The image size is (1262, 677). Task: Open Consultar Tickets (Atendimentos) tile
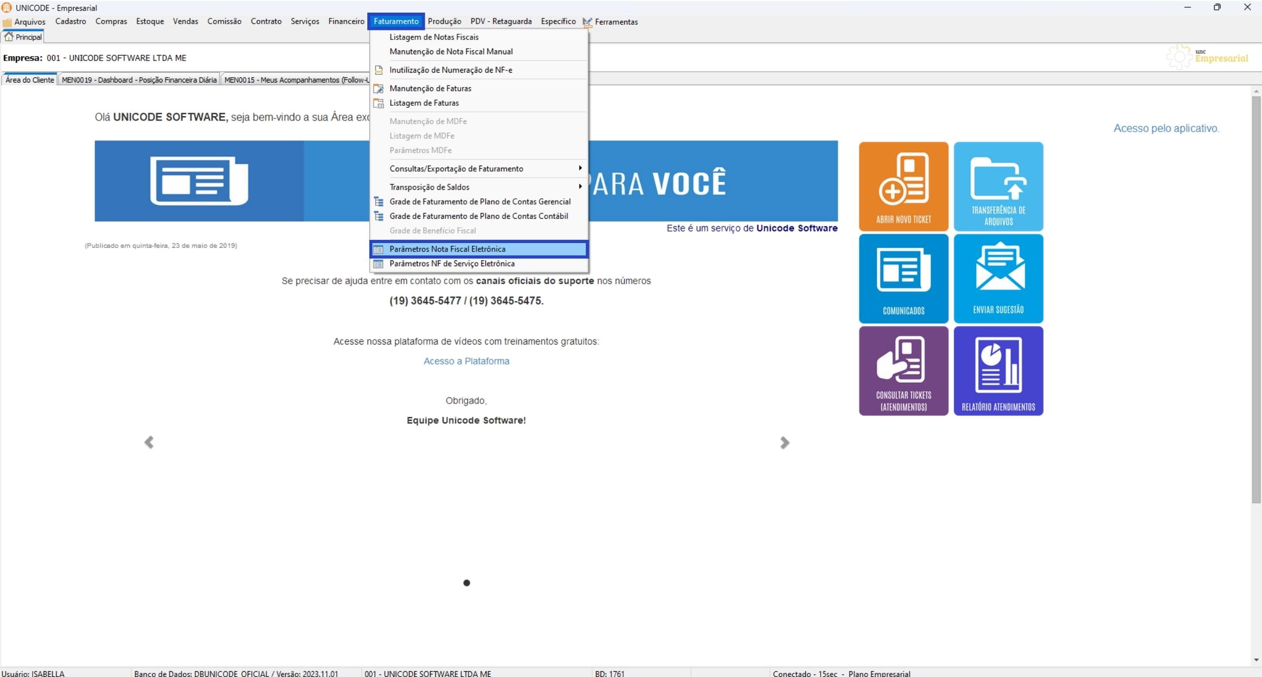click(x=903, y=371)
